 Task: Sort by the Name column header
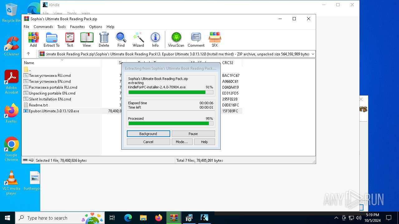[x=62, y=63]
